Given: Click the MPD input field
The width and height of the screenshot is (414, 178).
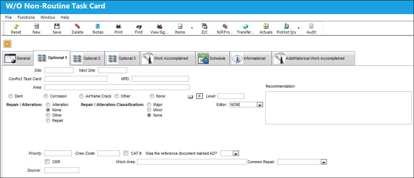Looking at the screenshot, I should point(160,79).
